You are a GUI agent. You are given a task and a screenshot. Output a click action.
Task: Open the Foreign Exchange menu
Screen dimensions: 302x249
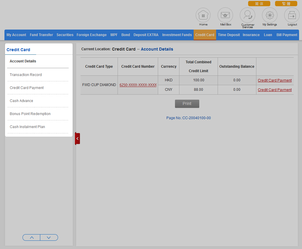(91, 35)
